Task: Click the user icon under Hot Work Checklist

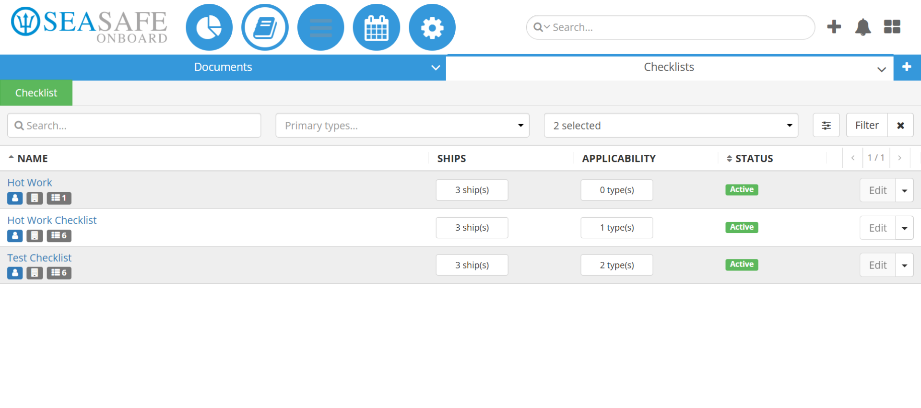Action: click(15, 235)
